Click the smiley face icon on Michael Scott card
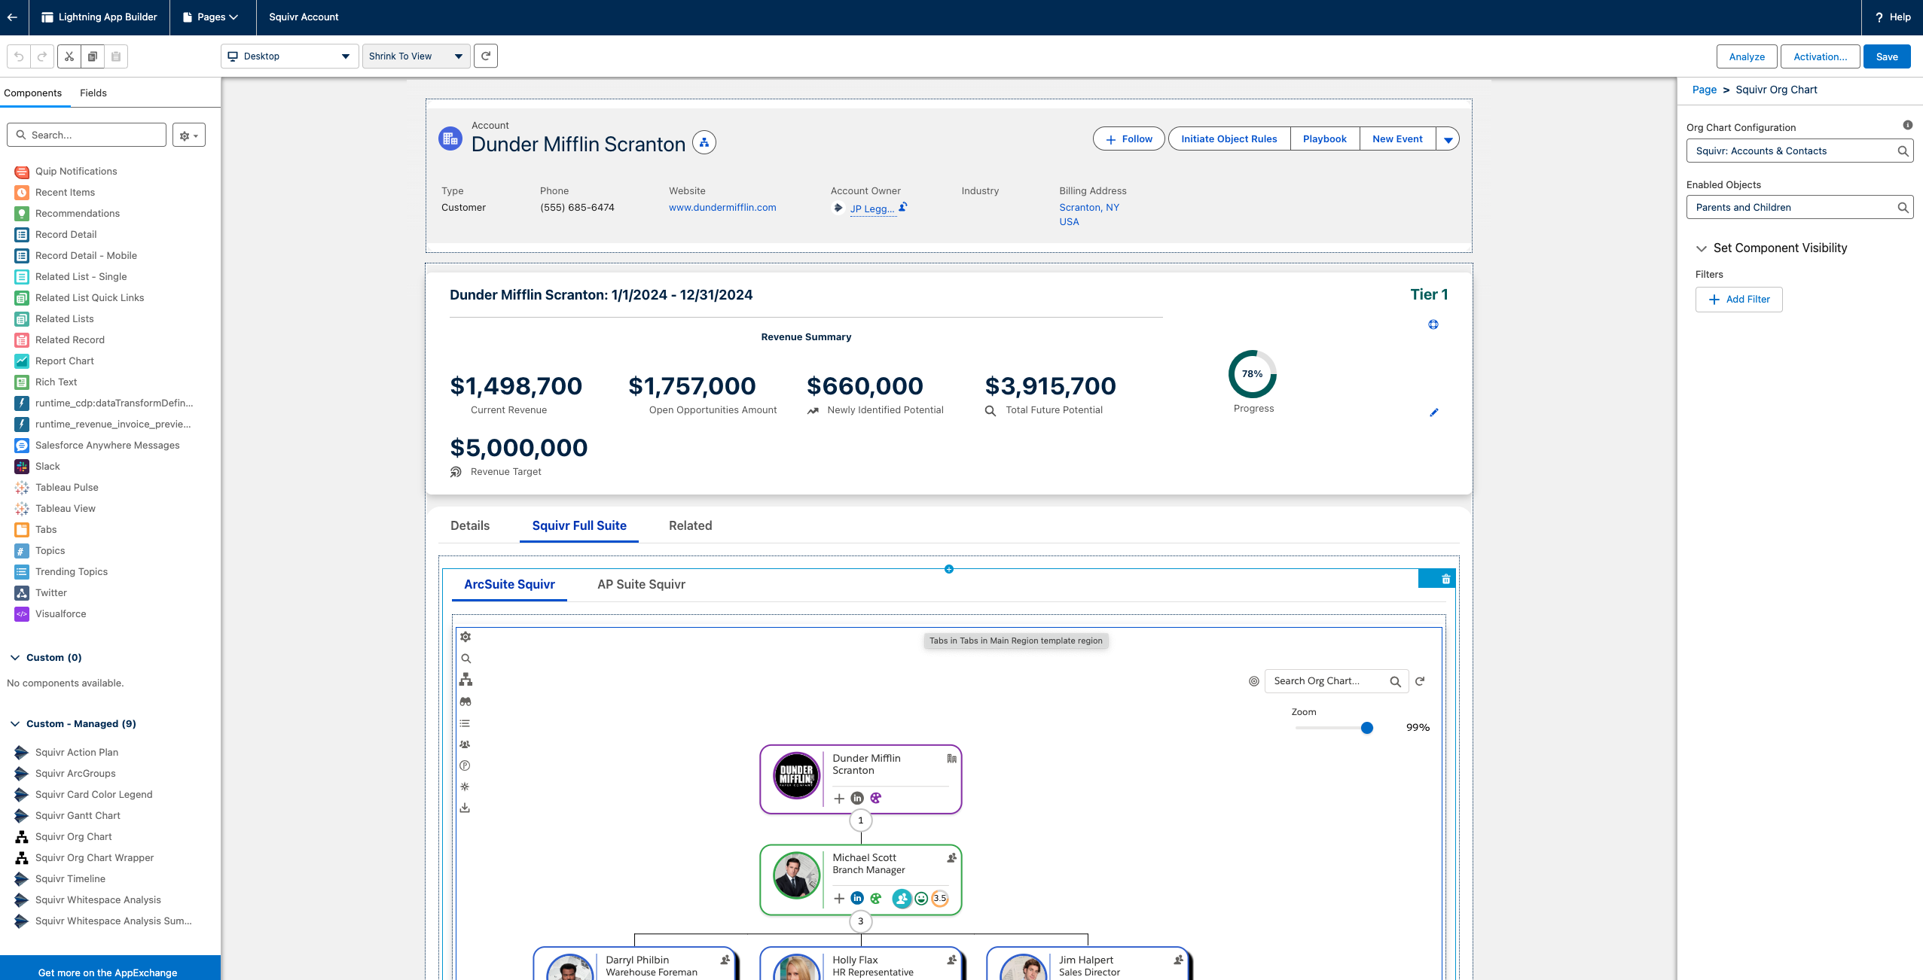1923x980 pixels. pos(921,898)
